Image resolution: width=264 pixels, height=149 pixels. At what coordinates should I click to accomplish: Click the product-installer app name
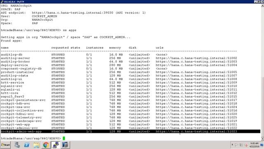pos(17,72)
